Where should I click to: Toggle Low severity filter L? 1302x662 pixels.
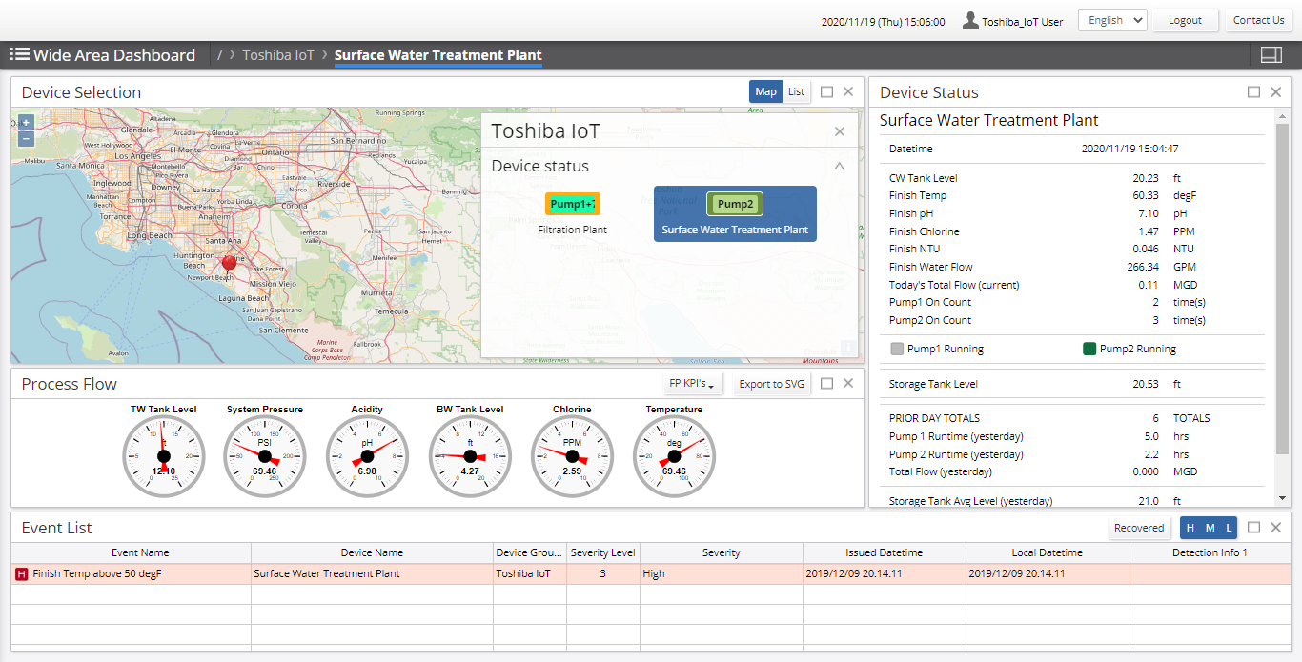point(1229,528)
